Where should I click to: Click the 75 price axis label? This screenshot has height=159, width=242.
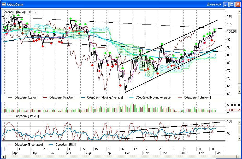click(x=229, y=71)
